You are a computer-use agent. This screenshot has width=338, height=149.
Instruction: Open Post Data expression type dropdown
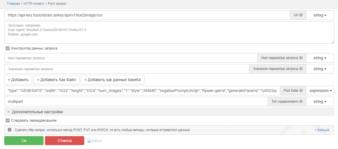coord(320,91)
